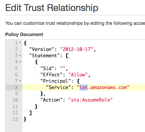Collapse the Statement array fold arrow on line 3
Screen dimensions: 145x132
point(20,56)
